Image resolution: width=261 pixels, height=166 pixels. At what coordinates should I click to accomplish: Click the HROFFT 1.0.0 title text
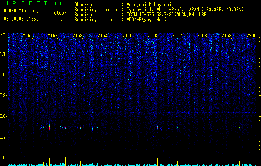(33, 3)
